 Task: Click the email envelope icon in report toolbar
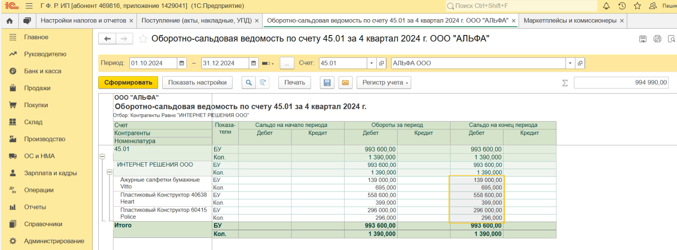(x=345, y=83)
